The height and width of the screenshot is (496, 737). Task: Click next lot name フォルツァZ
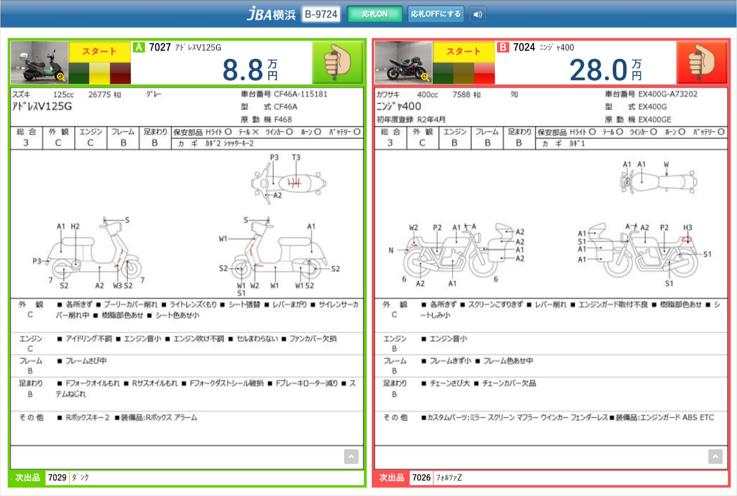coord(449,478)
